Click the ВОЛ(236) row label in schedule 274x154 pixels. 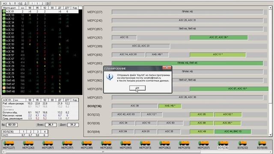[94, 106]
